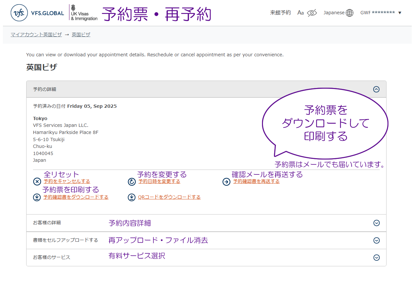This screenshot has height=288, width=414.
Task: Click the reschedule circular arrow icon
Action: [x=132, y=182]
